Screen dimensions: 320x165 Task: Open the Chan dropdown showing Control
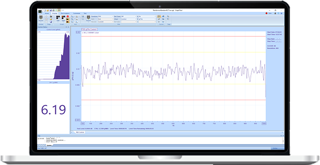tap(129, 19)
